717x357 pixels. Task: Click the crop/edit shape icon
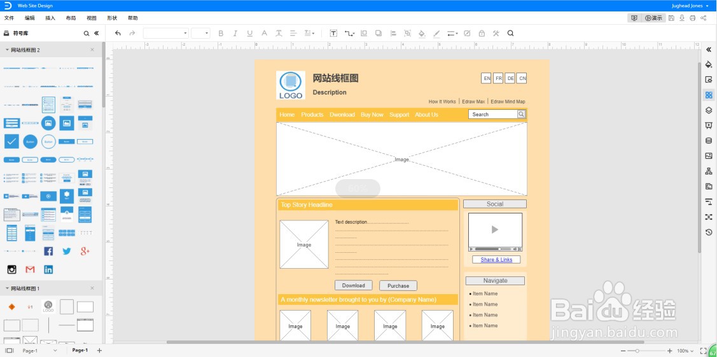467,33
